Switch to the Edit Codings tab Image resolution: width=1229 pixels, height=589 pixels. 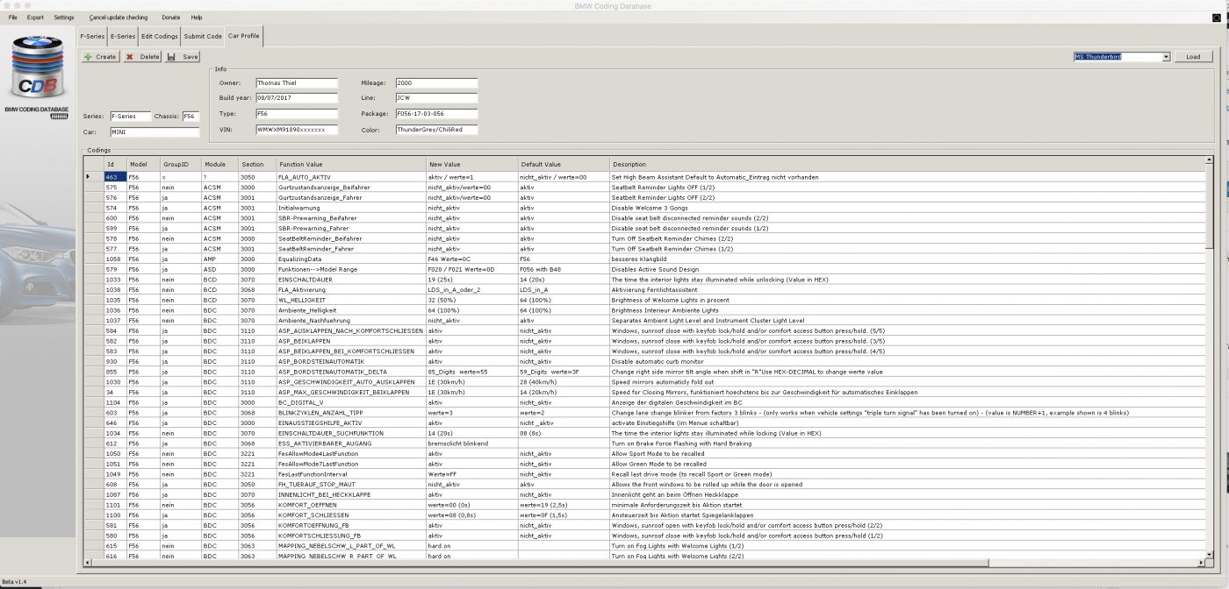click(160, 37)
